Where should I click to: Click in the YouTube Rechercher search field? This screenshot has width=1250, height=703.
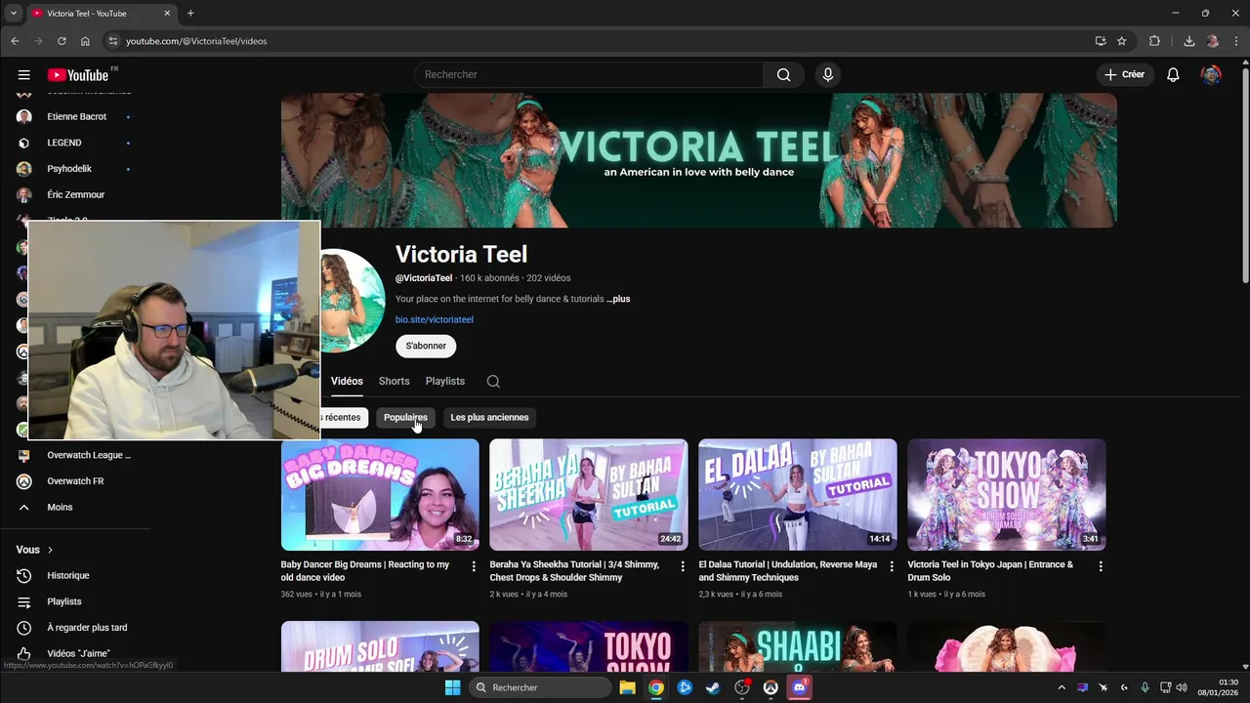[589, 75]
